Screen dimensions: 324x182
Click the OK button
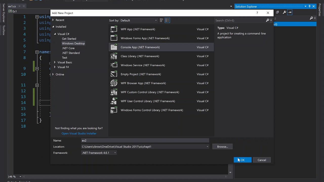point(242,160)
